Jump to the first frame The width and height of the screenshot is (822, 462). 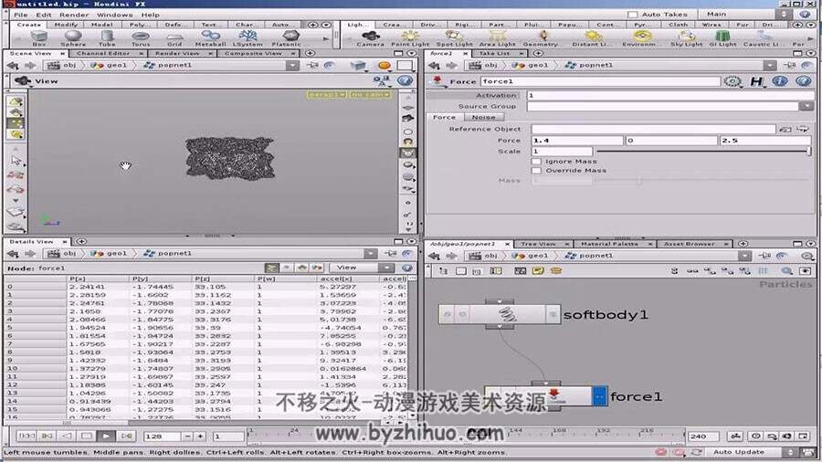[26, 436]
